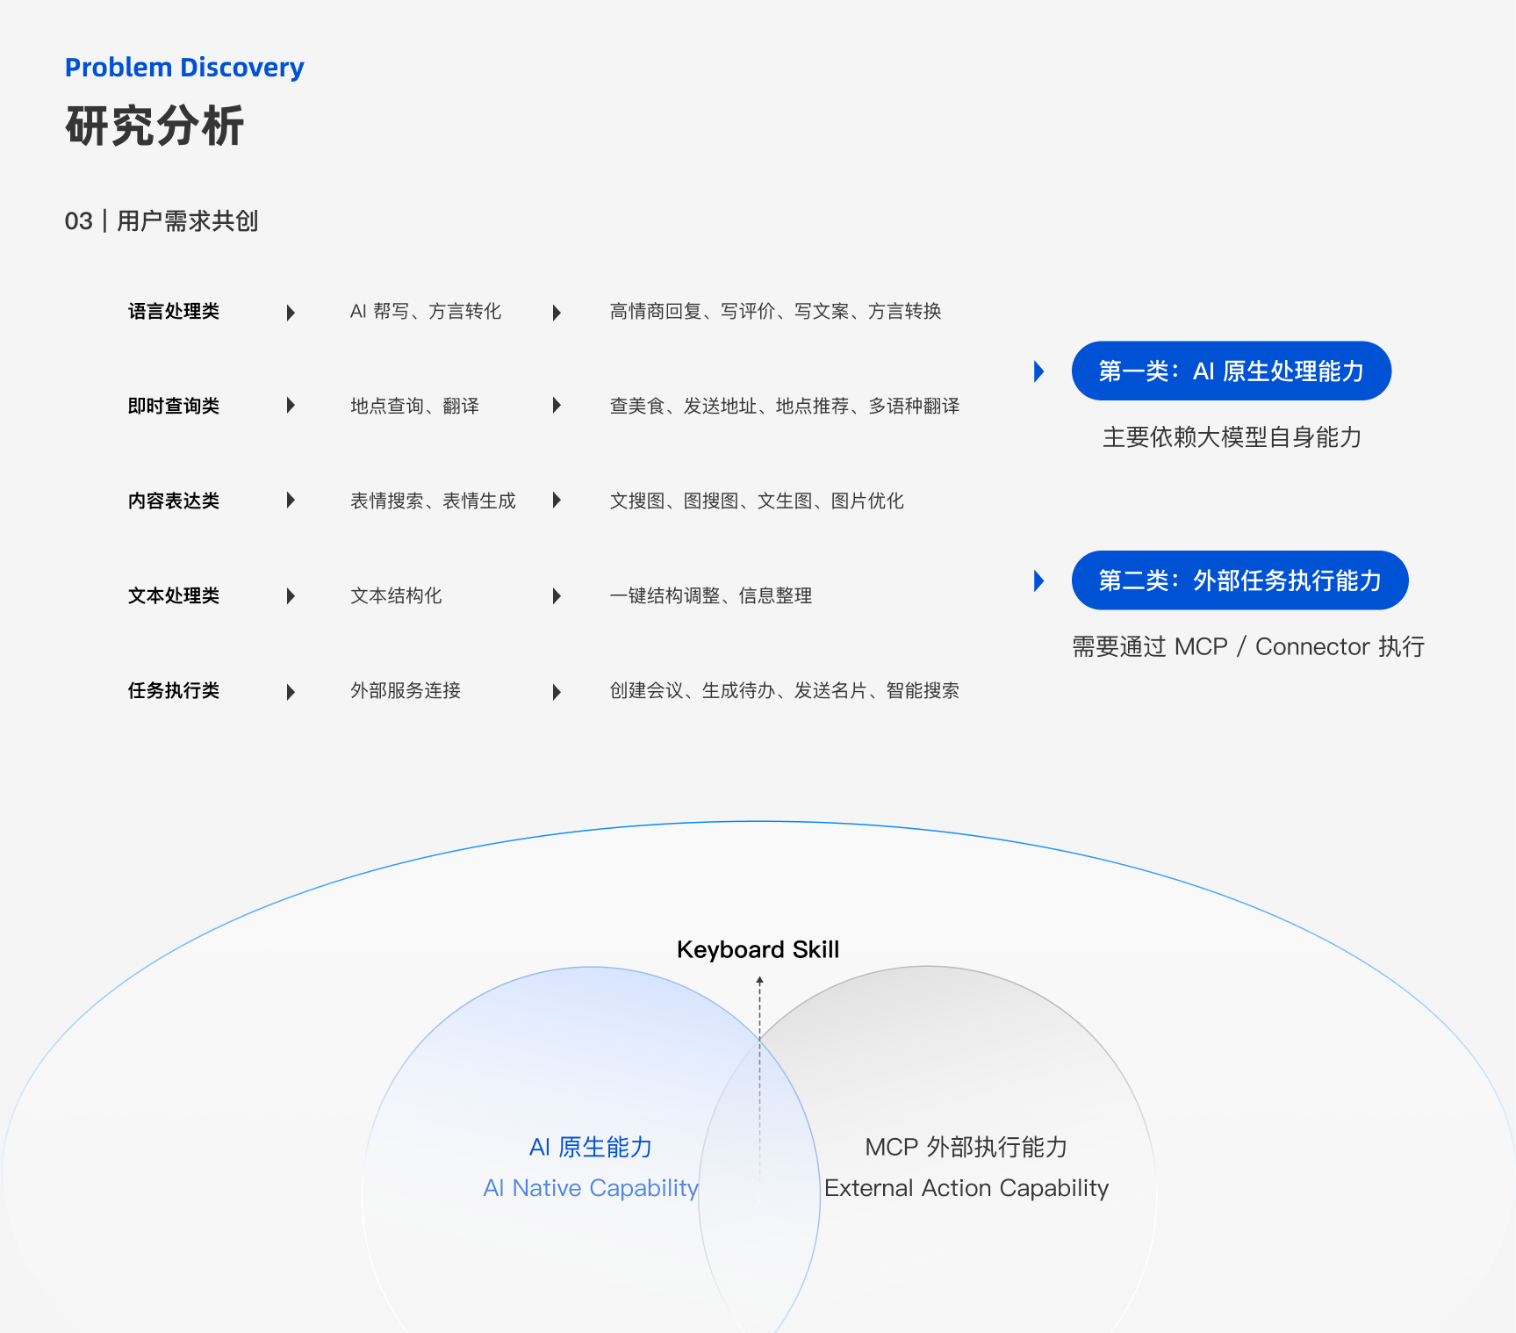Select the External Action Capability label

(966, 1188)
